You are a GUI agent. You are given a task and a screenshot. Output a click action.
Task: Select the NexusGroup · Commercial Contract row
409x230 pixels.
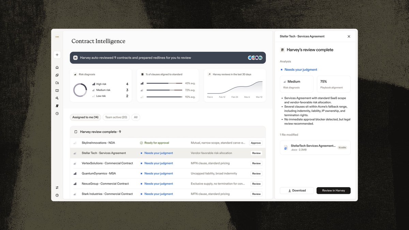coord(168,184)
